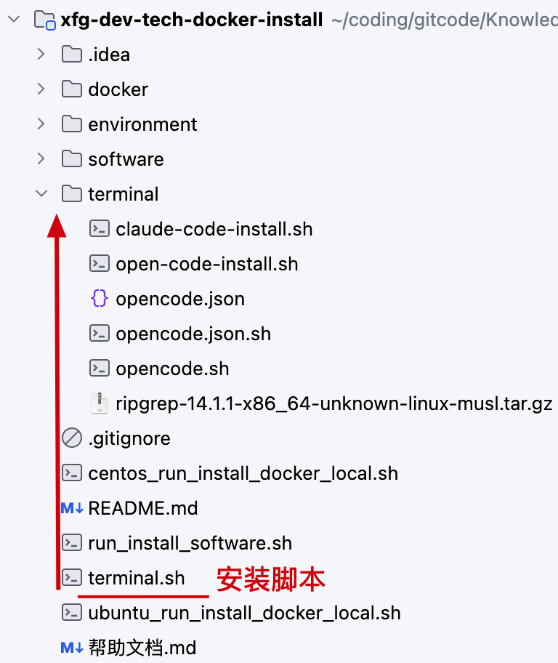Select the environment folder
Viewport: 558px width, 663px height.
click(142, 124)
